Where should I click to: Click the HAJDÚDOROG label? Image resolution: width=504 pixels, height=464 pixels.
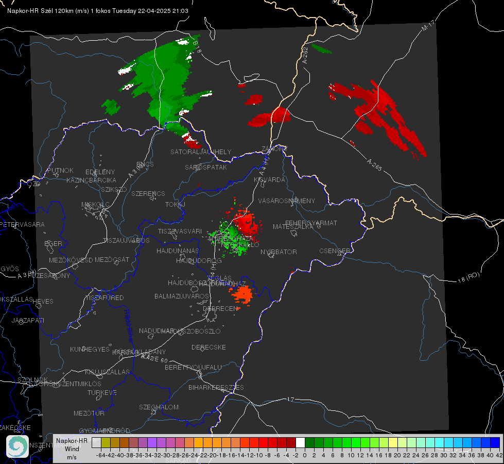tap(199, 260)
